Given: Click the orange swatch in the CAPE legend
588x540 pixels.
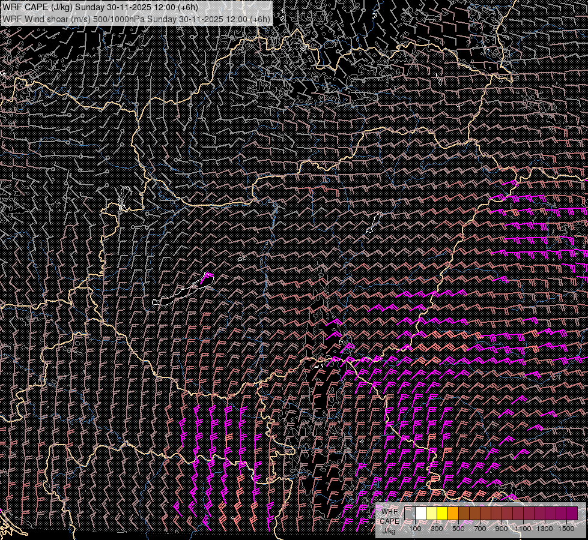Looking at the screenshot, I should tap(453, 514).
